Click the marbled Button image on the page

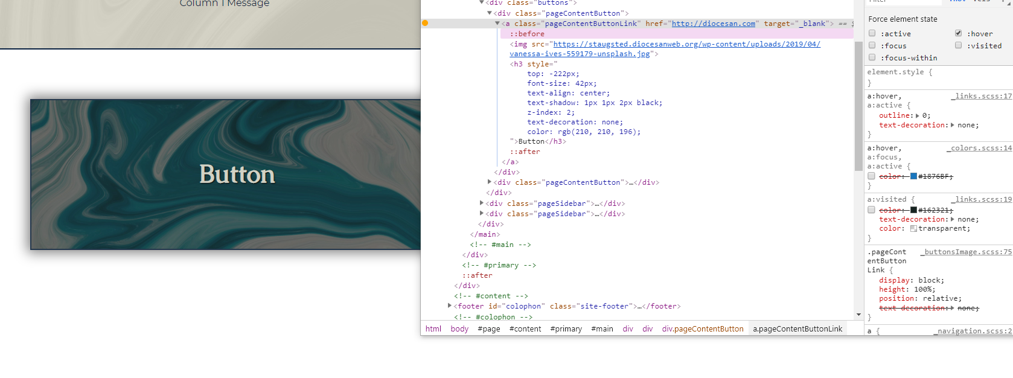tap(225, 175)
